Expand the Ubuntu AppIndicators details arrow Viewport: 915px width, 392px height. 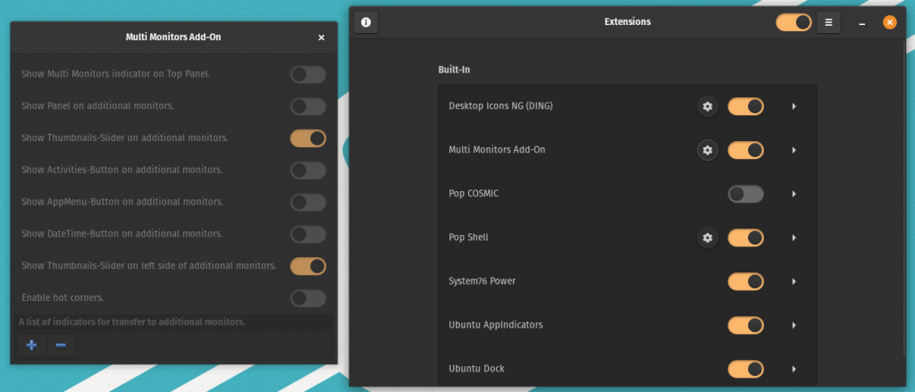point(793,325)
